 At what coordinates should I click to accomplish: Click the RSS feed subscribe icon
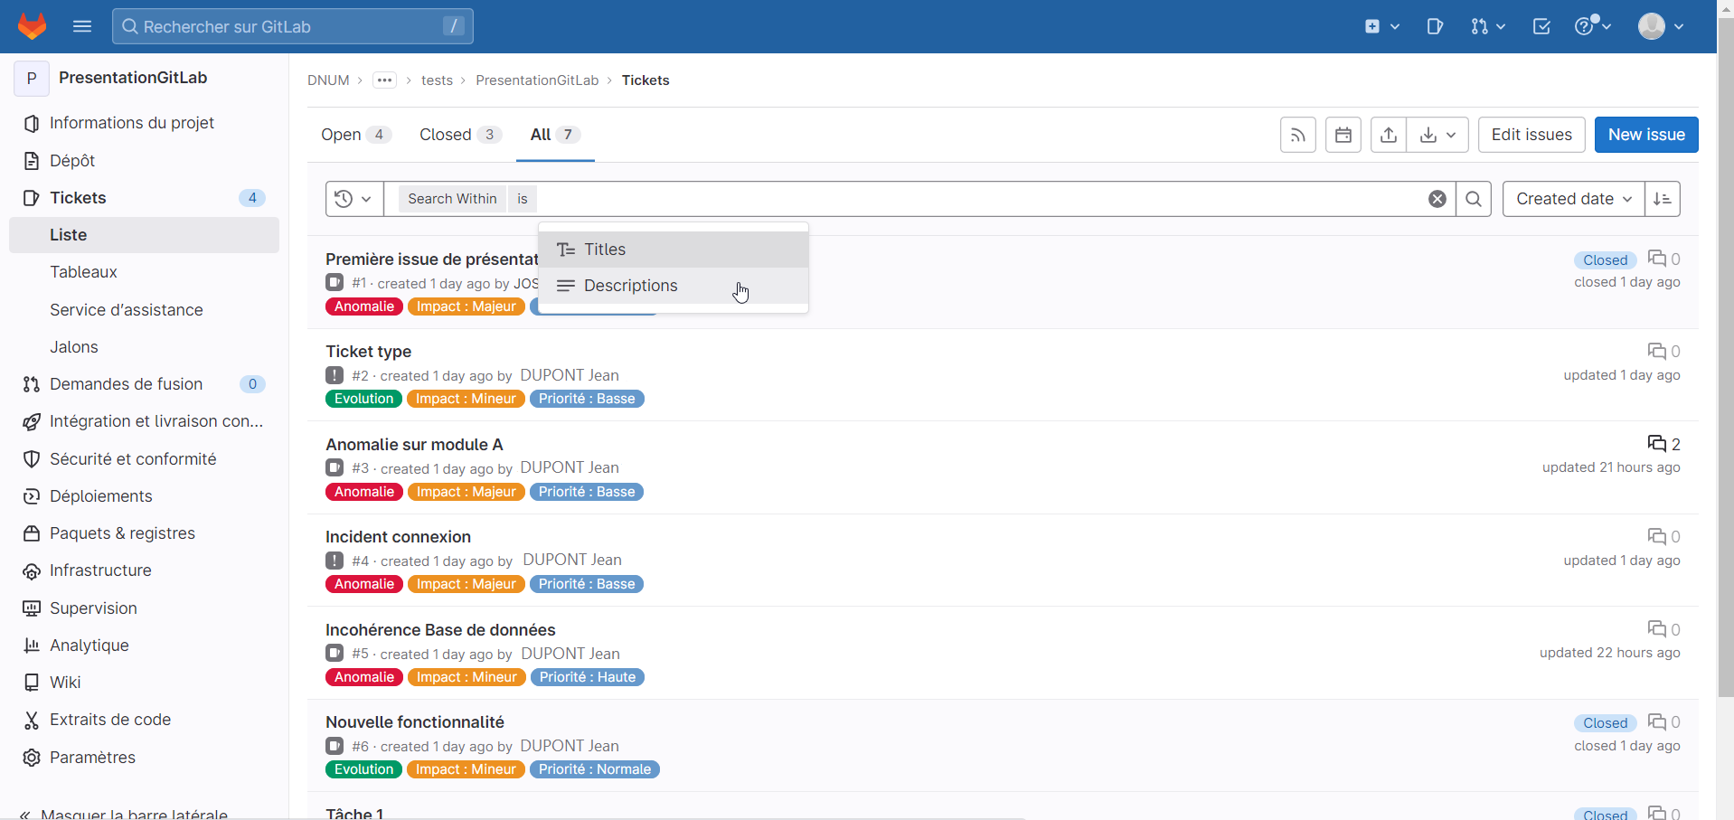pos(1297,135)
